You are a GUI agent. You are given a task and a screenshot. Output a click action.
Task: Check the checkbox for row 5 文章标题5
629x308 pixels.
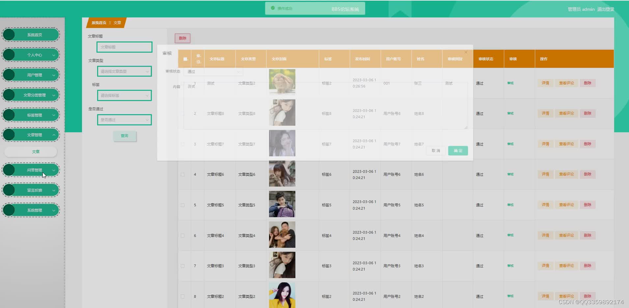pyautogui.click(x=183, y=205)
